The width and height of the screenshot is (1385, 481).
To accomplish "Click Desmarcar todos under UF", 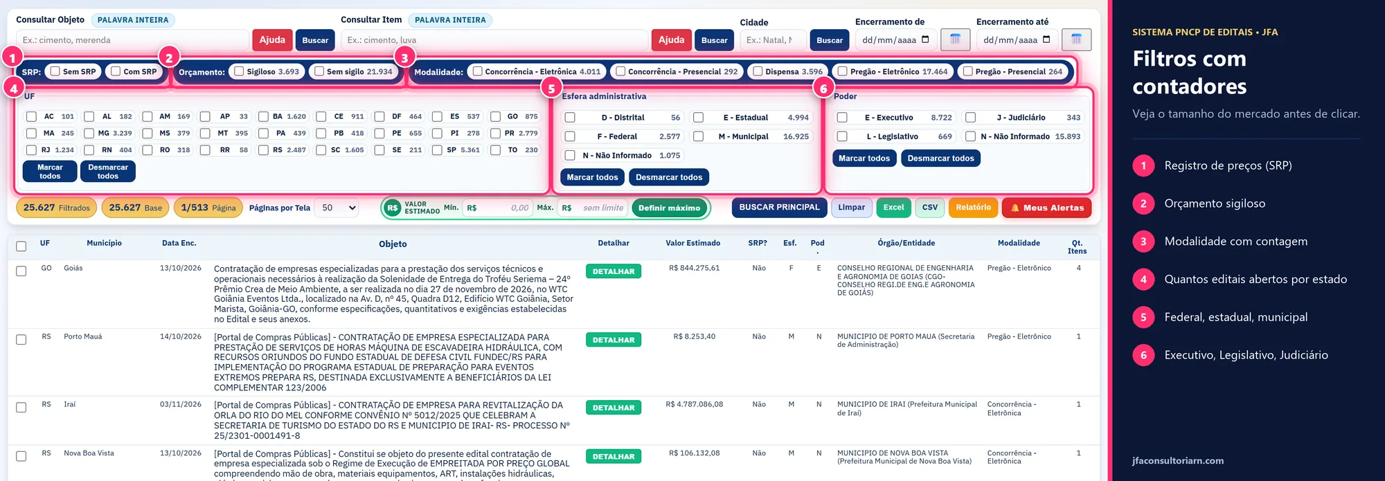I will 108,172.
